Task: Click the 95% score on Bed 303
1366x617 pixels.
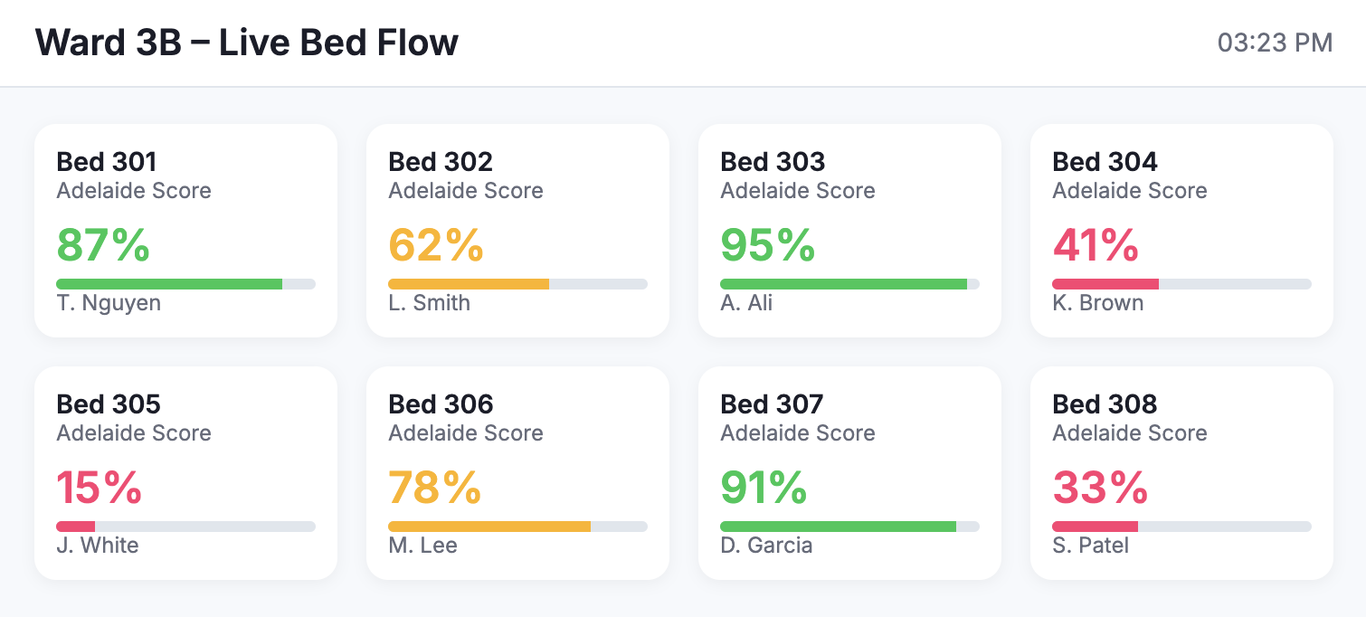Action: click(768, 245)
